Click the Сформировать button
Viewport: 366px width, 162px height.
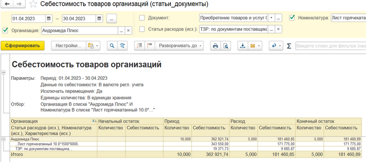[x=23, y=46]
